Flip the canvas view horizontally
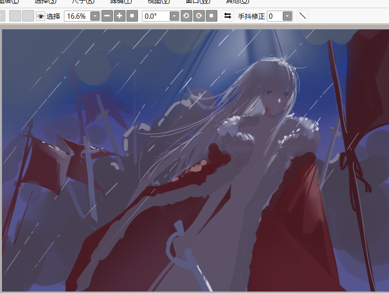The height and width of the screenshot is (293, 389). [227, 16]
